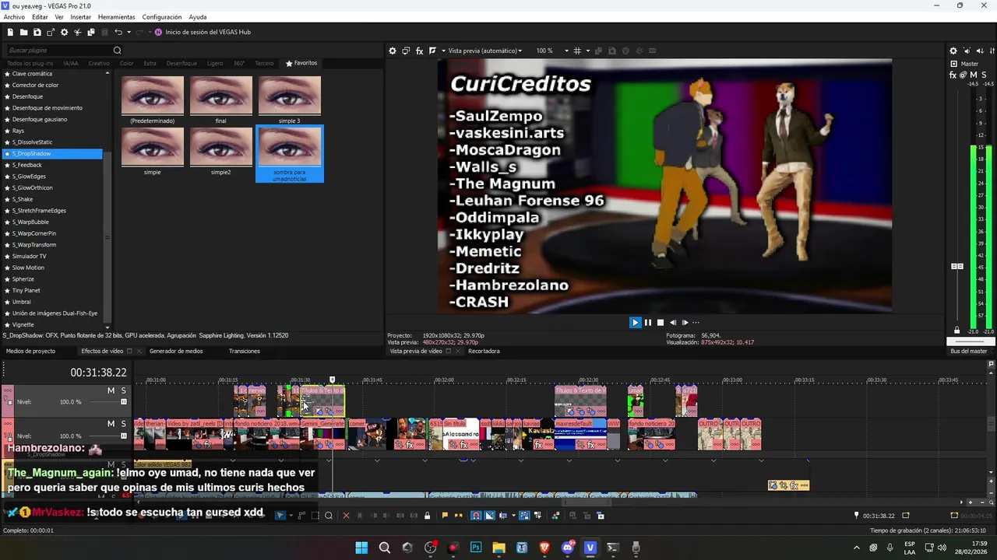Open preview window properties gear
Viewport: 997px width, 560px height.
(x=393, y=51)
